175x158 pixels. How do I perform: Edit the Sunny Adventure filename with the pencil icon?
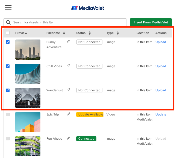click(x=68, y=42)
